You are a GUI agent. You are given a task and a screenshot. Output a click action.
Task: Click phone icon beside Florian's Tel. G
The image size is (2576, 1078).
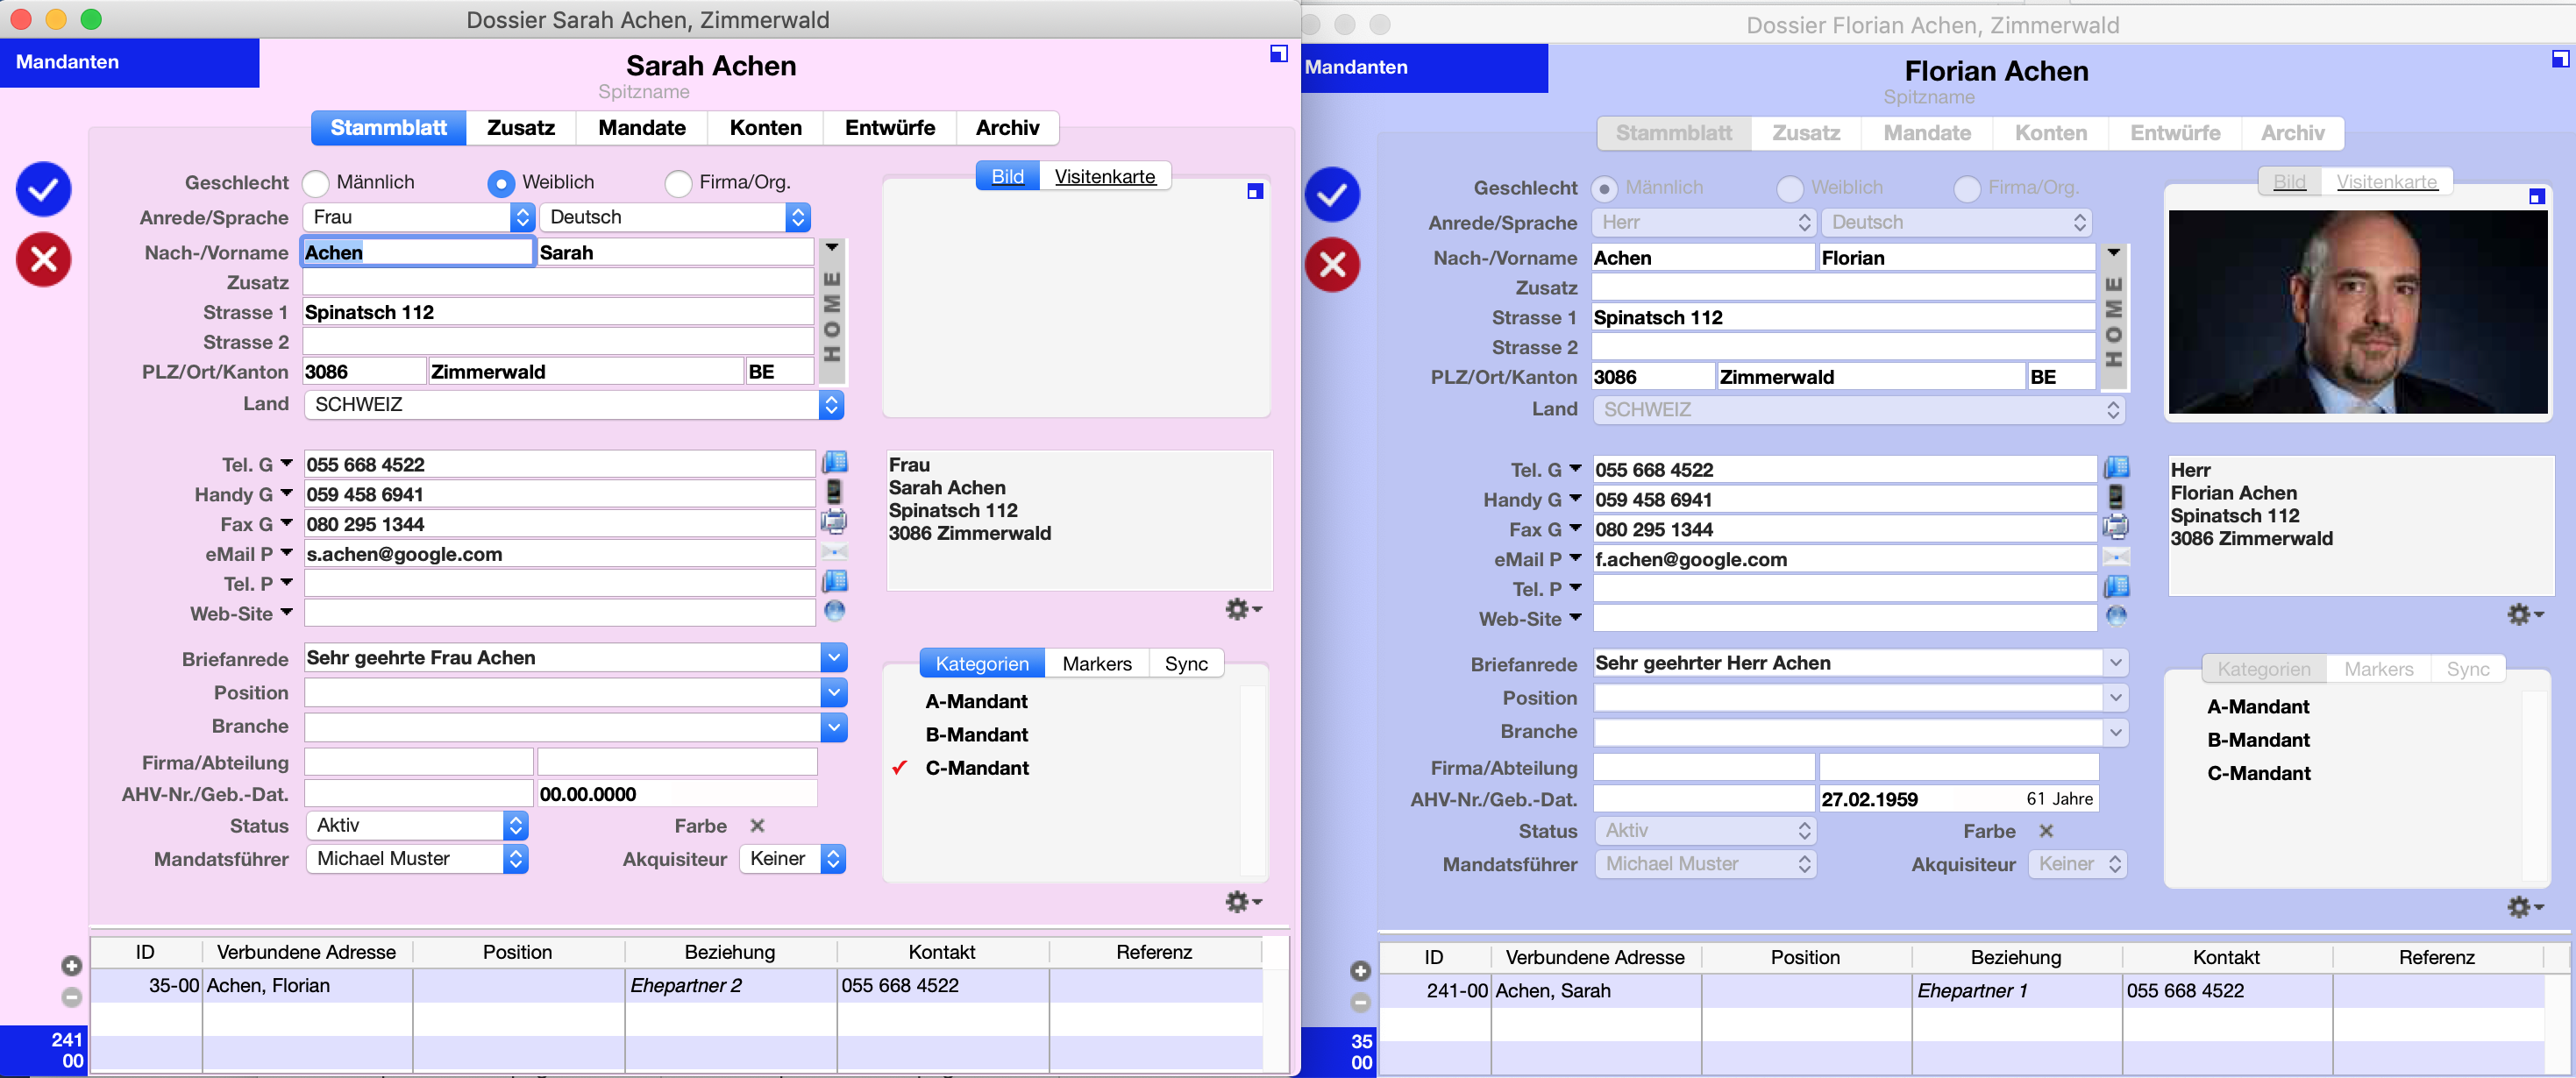pyautogui.click(x=2116, y=468)
